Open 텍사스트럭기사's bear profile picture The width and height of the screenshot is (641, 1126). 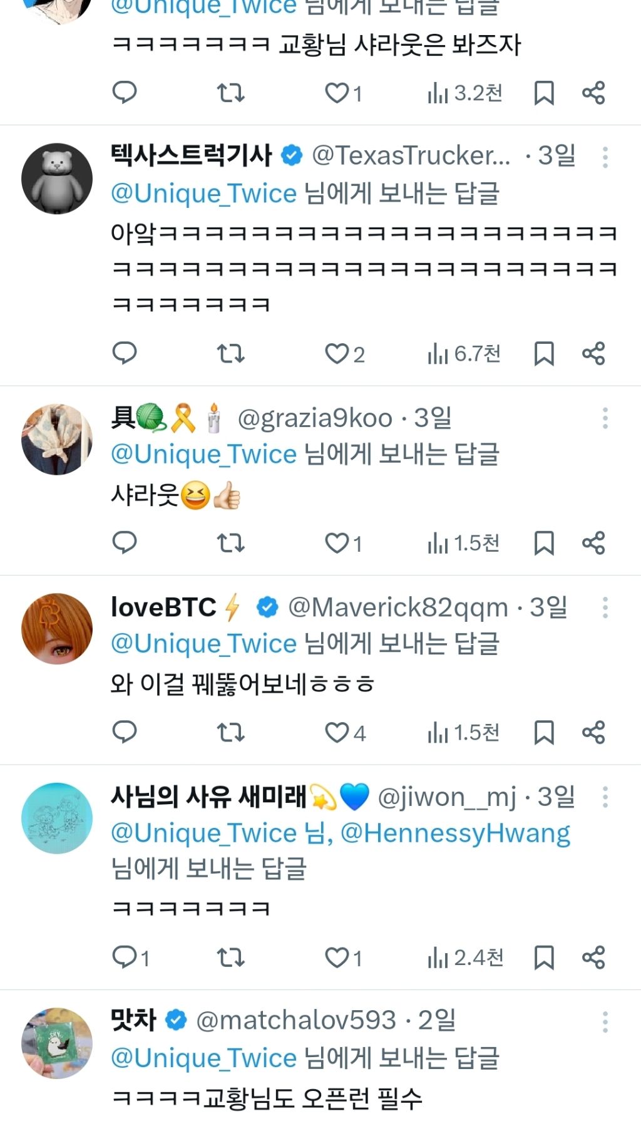(x=57, y=179)
